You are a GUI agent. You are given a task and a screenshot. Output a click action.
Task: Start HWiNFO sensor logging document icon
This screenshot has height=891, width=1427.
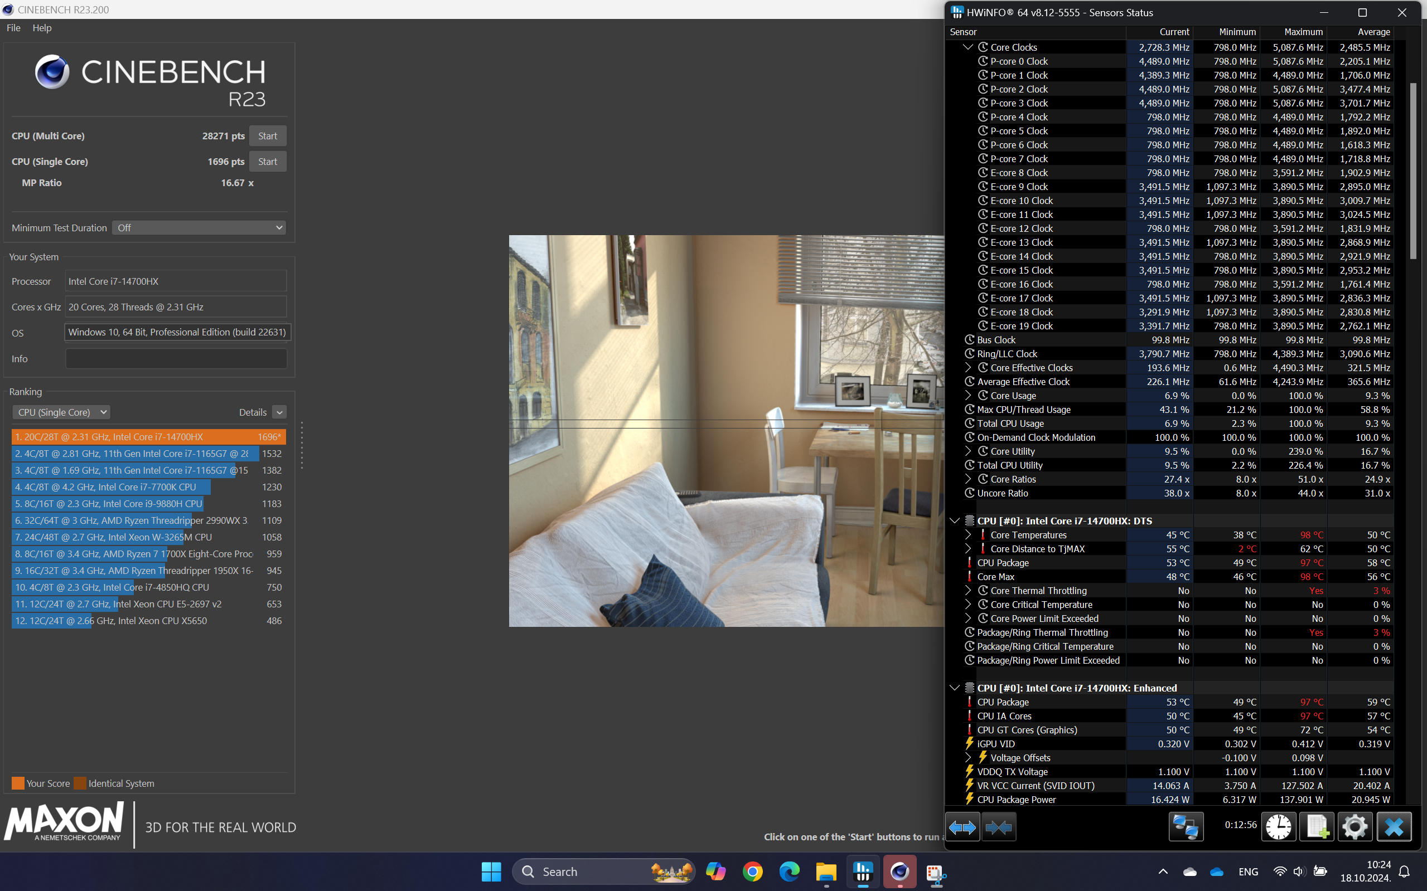click(1317, 827)
